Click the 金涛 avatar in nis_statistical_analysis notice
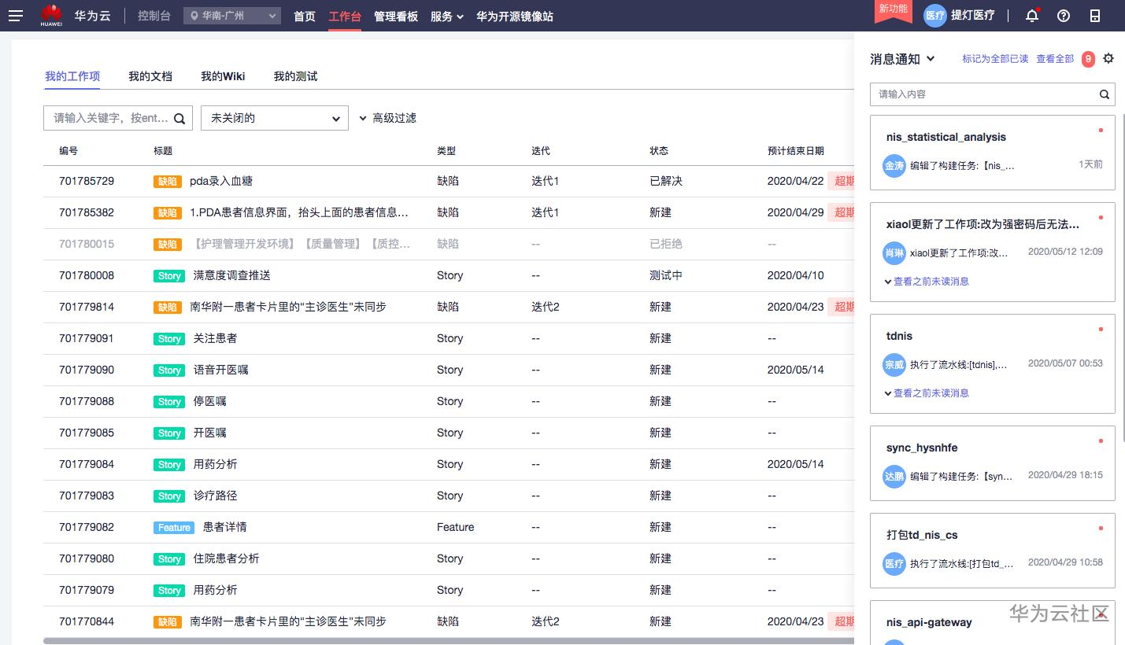This screenshot has width=1125, height=645. (894, 165)
